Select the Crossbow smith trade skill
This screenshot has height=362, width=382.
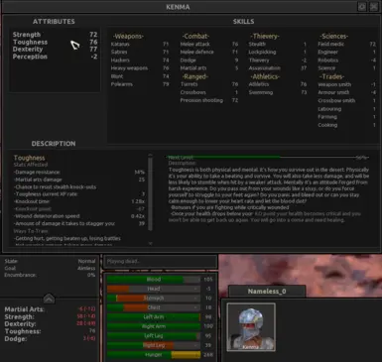(x=346, y=100)
